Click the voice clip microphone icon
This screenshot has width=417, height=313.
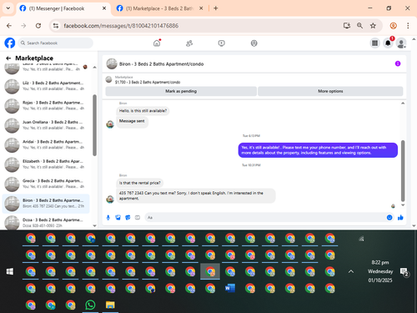[x=108, y=218]
